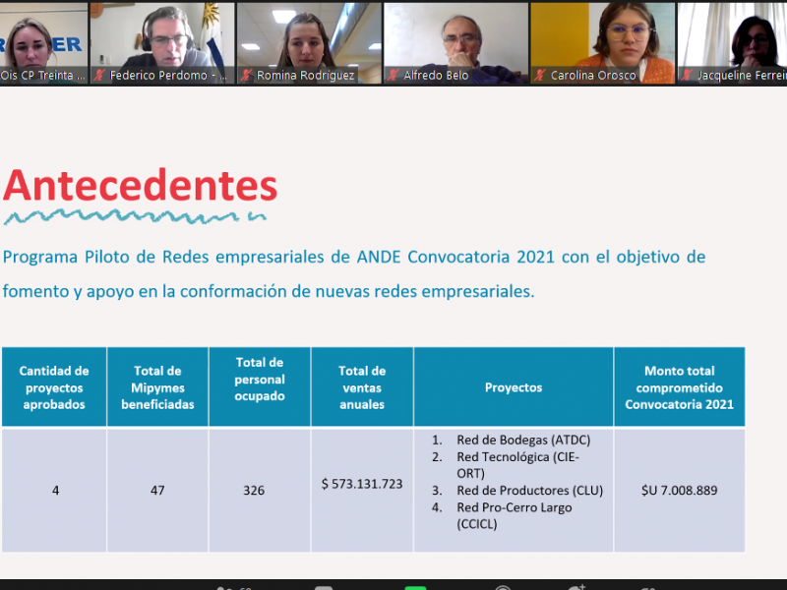Select Carolina Orosco's video thumbnail
Viewport: 787px width, 590px height.
603,43
